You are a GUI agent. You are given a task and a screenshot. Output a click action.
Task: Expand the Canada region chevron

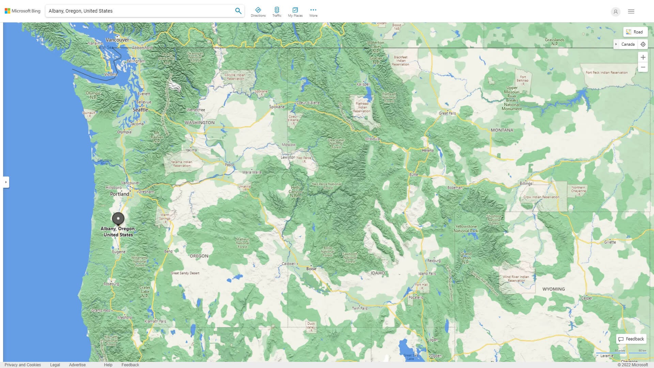[617, 44]
